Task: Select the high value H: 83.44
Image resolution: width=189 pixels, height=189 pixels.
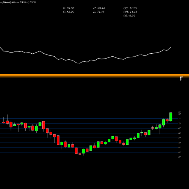Action: click(99, 8)
